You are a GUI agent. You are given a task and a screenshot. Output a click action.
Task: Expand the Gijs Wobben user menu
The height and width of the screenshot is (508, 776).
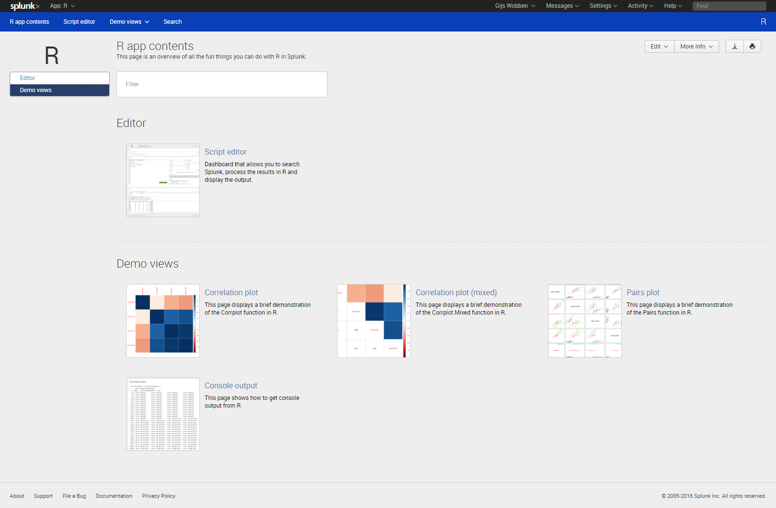[x=515, y=6]
